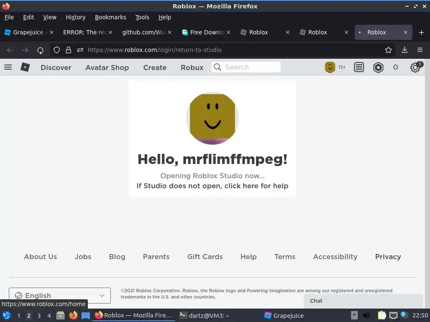Open the Avatar Shop link
430x322 pixels.
[107, 68]
